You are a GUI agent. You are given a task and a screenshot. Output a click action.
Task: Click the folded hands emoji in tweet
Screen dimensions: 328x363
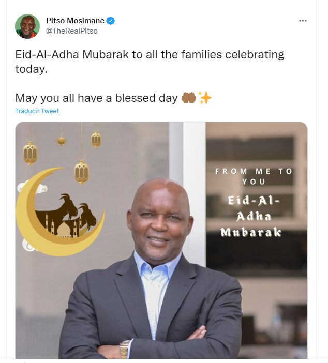(189, 98)
